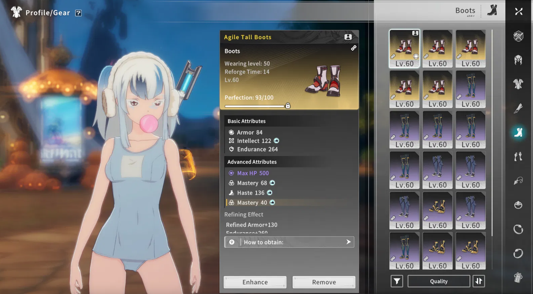This screenshot has width=533, height=294.
Task: Open the Quality sort dropdown
Action: (439, 281)
